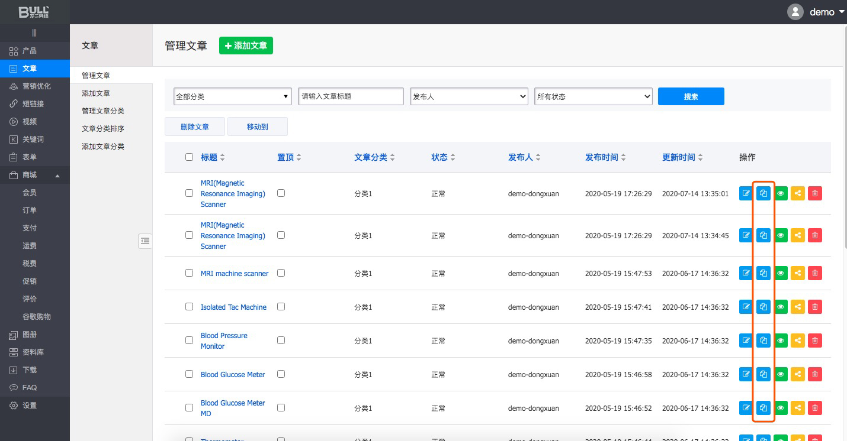Open the 发布人 publisher dropdown

469,96
